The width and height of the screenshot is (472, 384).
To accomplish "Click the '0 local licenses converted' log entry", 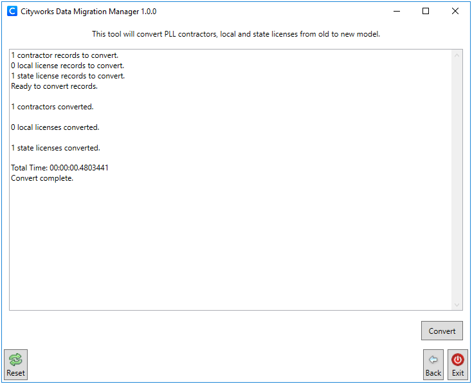I will pyautogui.click(x=55, y=127).
